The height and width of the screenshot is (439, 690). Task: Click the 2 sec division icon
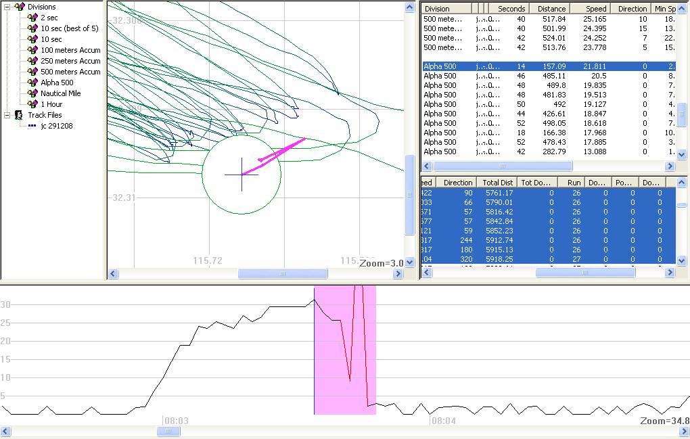coord(31,18)
